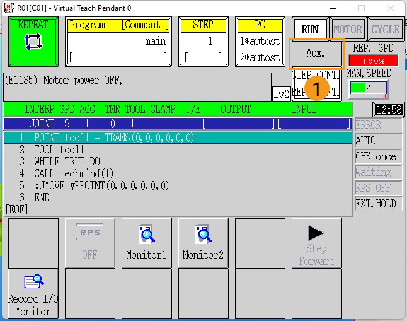The width and height of the screenshot is (407, 321).
Task: Click the EXT. HOLD status indicator
Action: tap(378, 204)
